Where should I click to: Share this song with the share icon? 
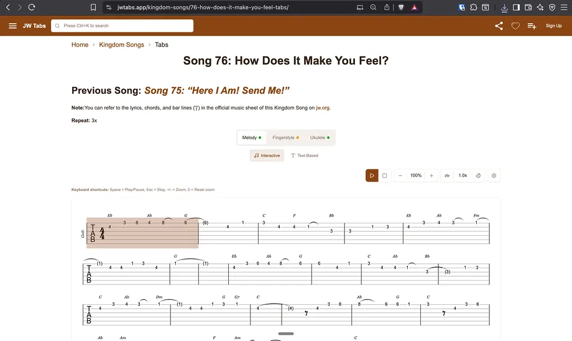(499, 26)
